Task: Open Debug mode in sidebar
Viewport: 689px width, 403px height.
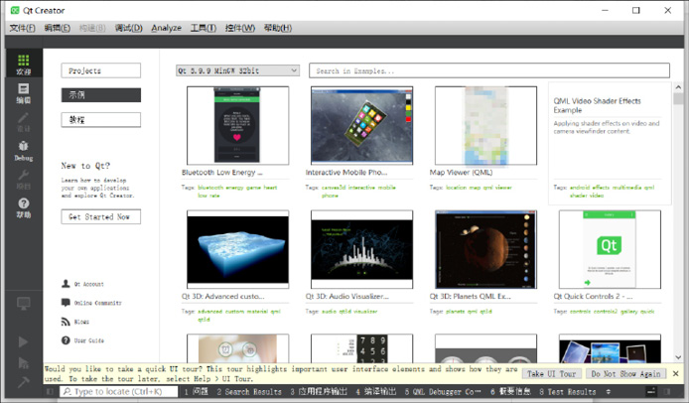Action: click(x=24, y=151)
